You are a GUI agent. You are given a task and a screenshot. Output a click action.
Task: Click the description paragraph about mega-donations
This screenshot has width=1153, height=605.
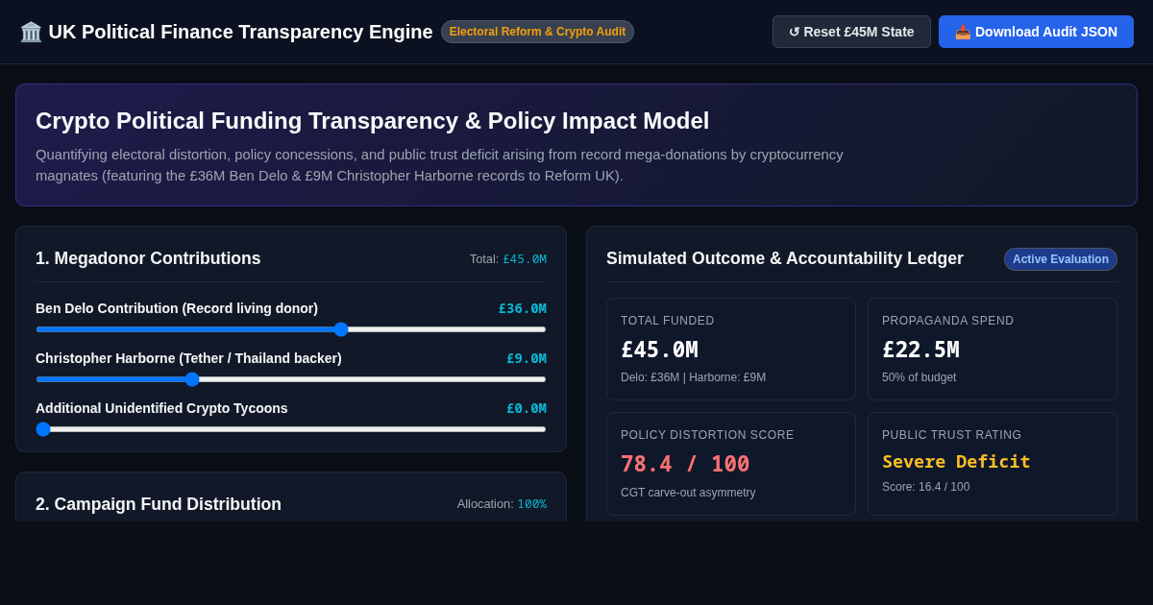click(439, 165)
